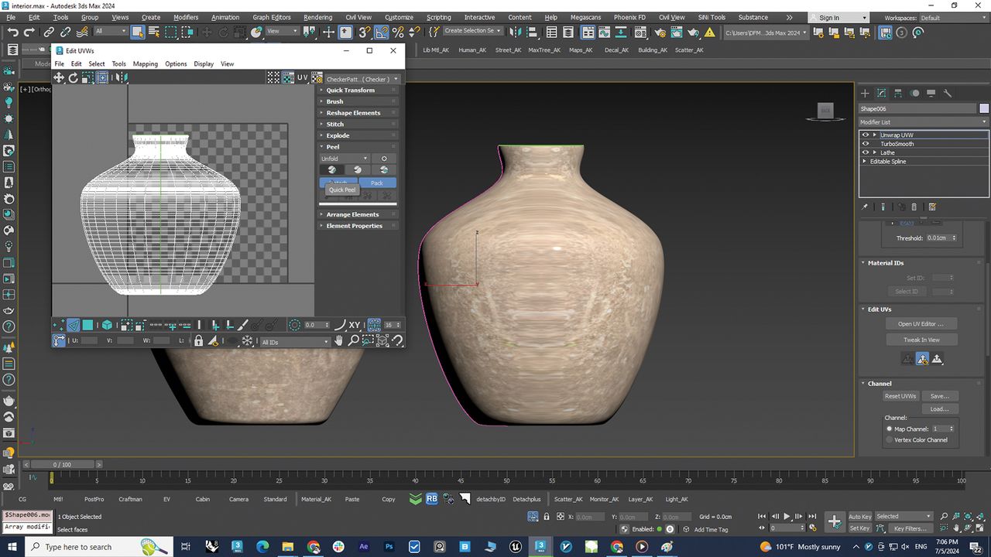Screen dimensions: 991x557
Task: Toggle checkerboard background display in UV editor
Action: click(288, 77)
